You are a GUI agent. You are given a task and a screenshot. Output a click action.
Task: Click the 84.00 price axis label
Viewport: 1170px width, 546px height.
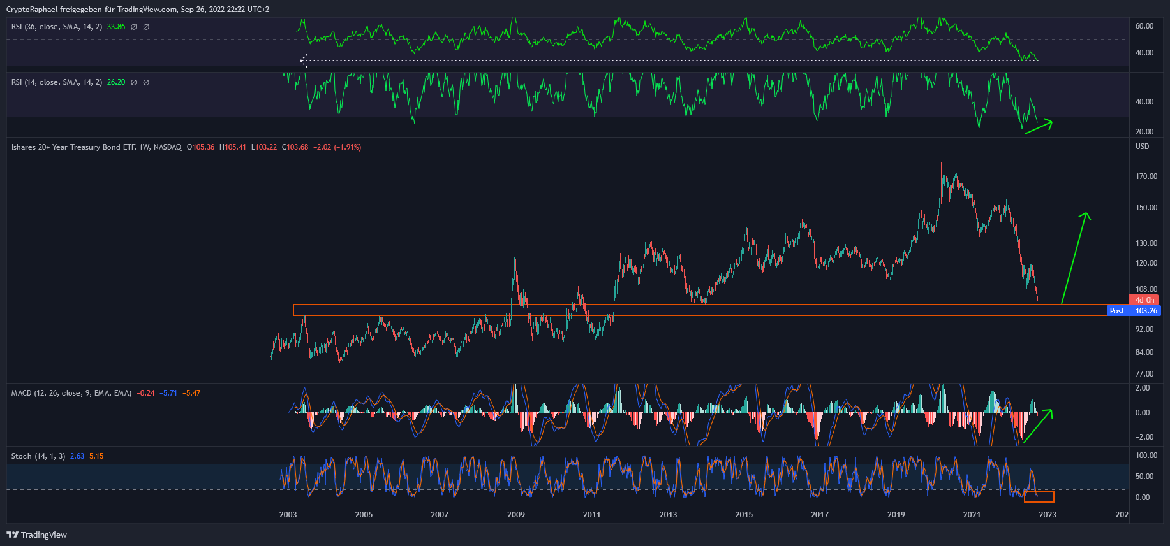1144,352
